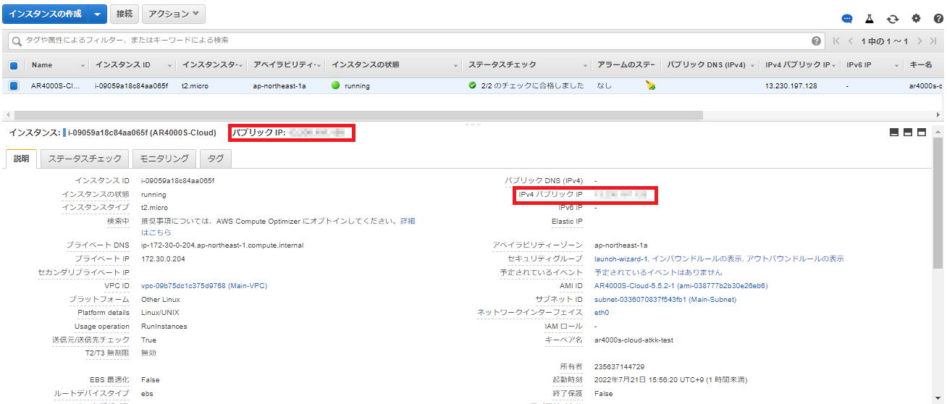Select the タグ tab
Viewport: 947px width, 404px height.
pos(216,159)
